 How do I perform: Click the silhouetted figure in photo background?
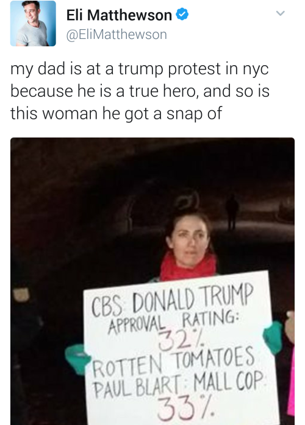[232, 212]
